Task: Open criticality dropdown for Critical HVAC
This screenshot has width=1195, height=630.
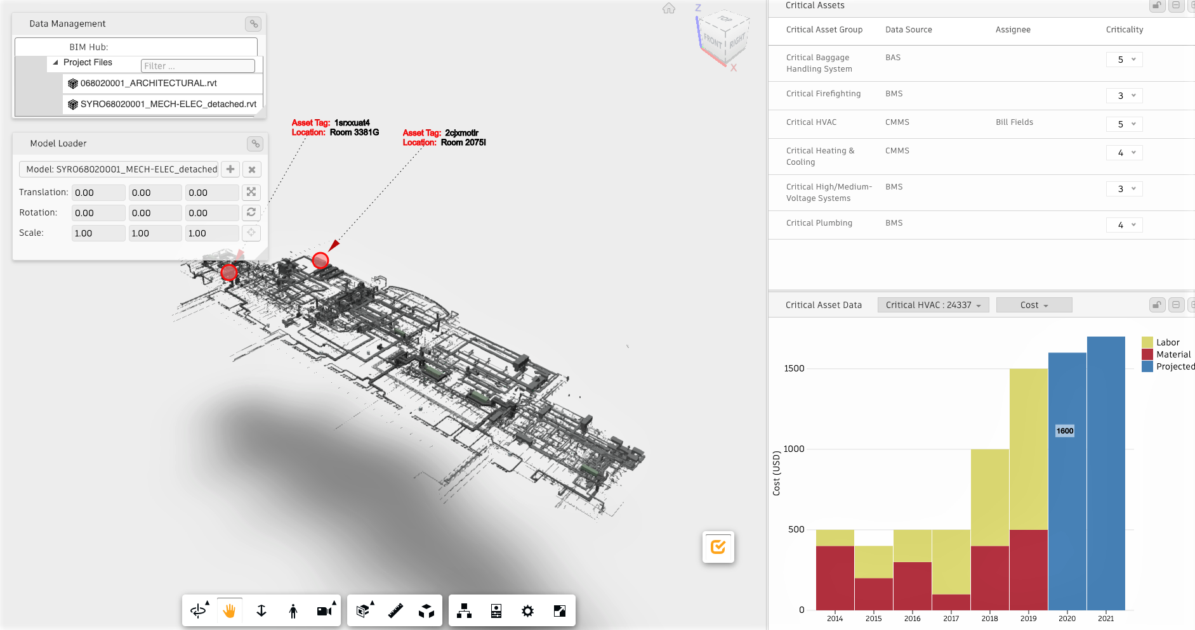Action: point(1125,124)
